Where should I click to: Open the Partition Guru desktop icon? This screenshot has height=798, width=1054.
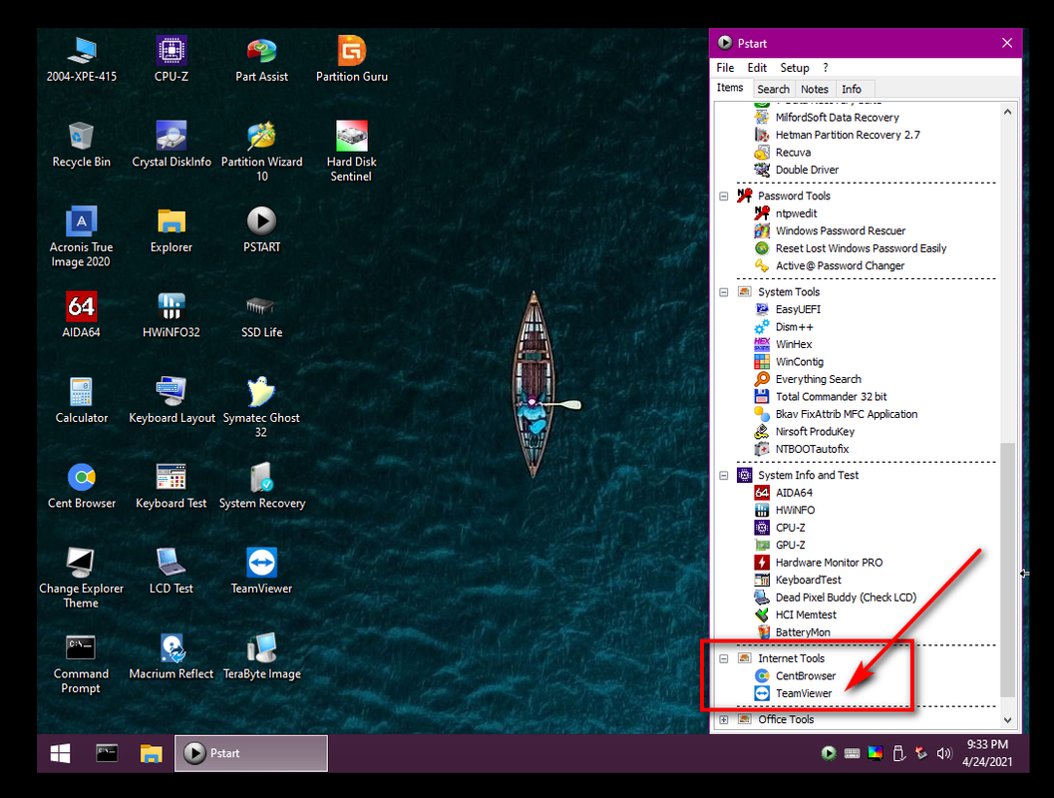(352, 59)
